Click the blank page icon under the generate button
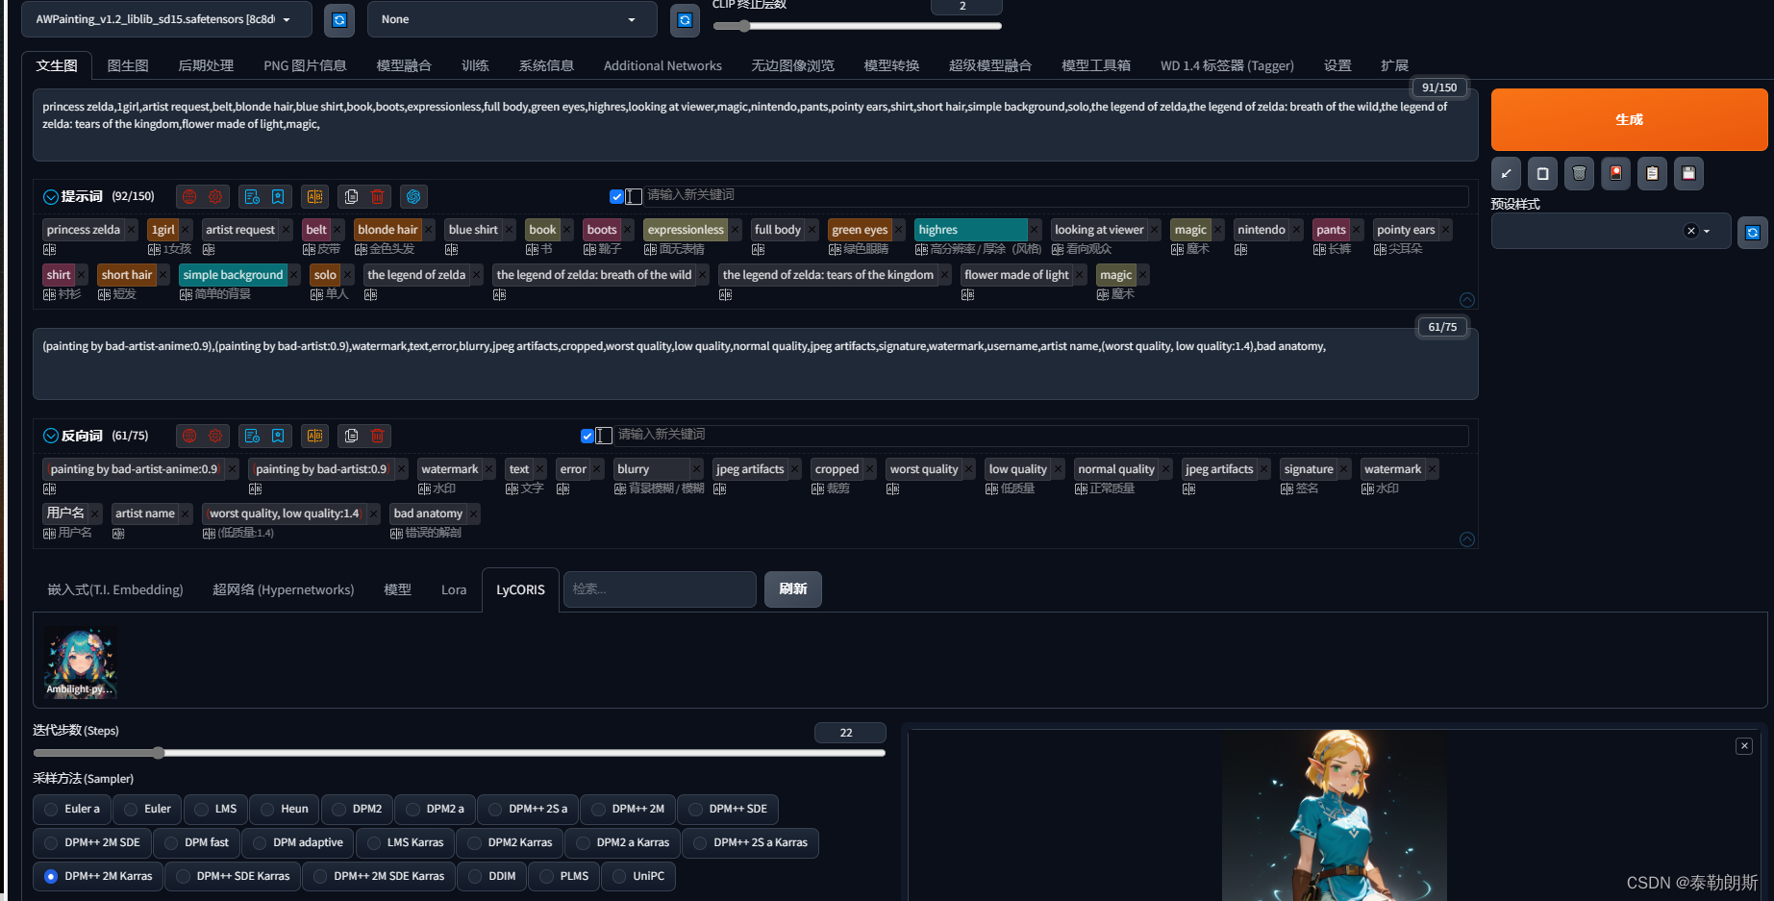This screenshot has height=901, width=1774. (x=1542, y=174)
